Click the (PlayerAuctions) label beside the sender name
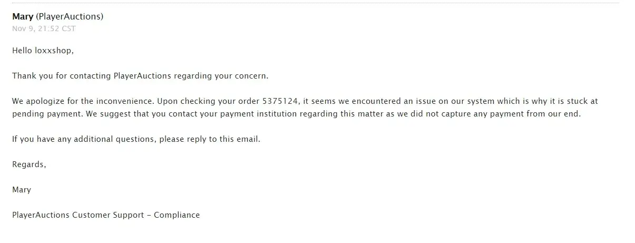This screenshot has width=635, height=243. click(x=70, y=17)
